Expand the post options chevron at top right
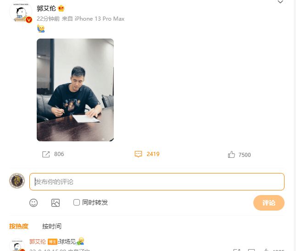 coord(280,2)
